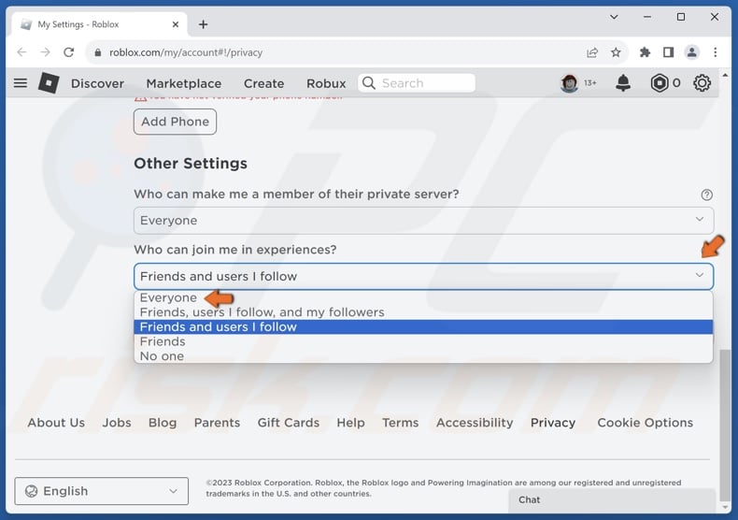Open the Help link
The height and width of the screenshot is (520, 738).
coord(350,423)
